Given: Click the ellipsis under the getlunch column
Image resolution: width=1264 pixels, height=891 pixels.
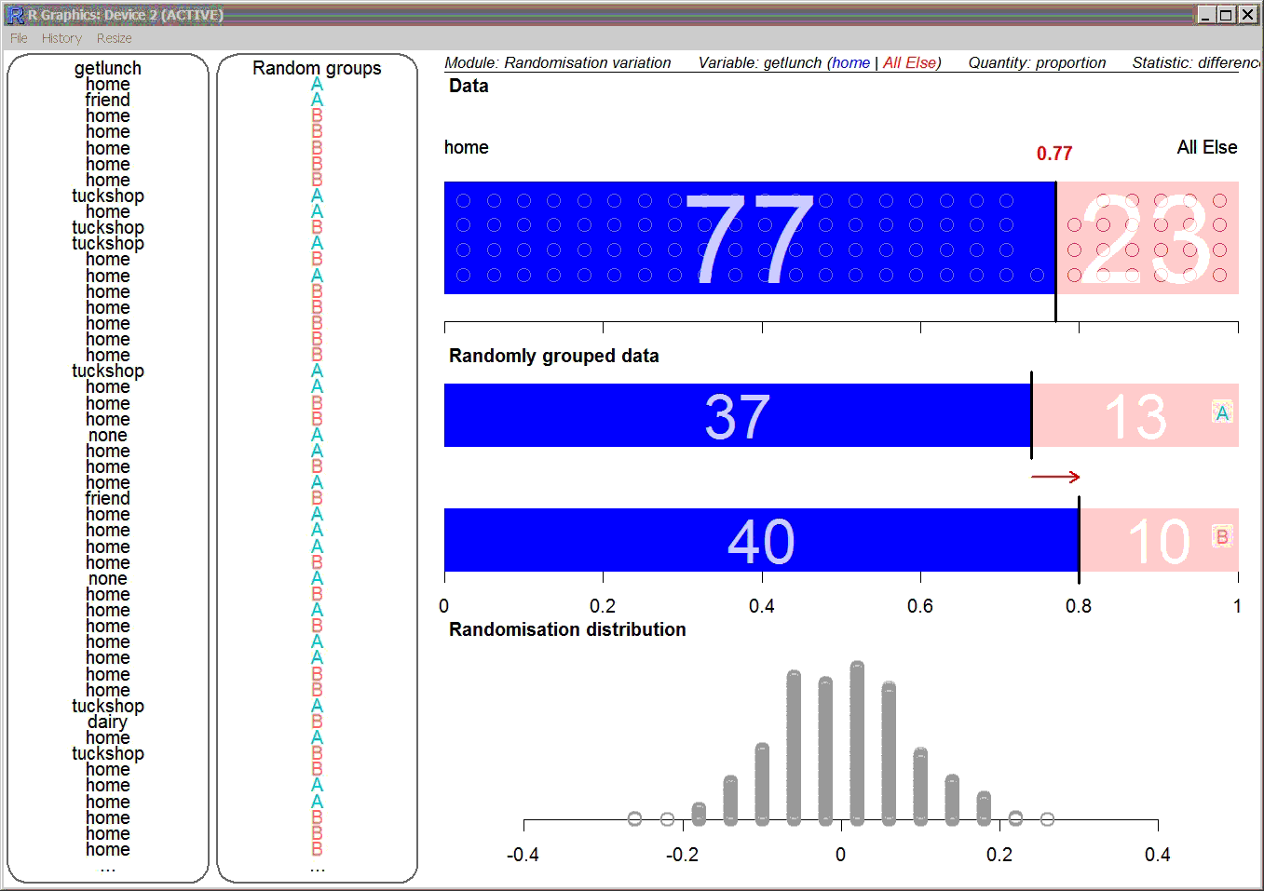Looking at the screenshot, I should click(108, 868).
